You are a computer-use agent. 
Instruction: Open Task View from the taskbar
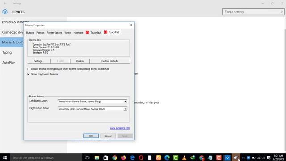click(x=87, y=157)
